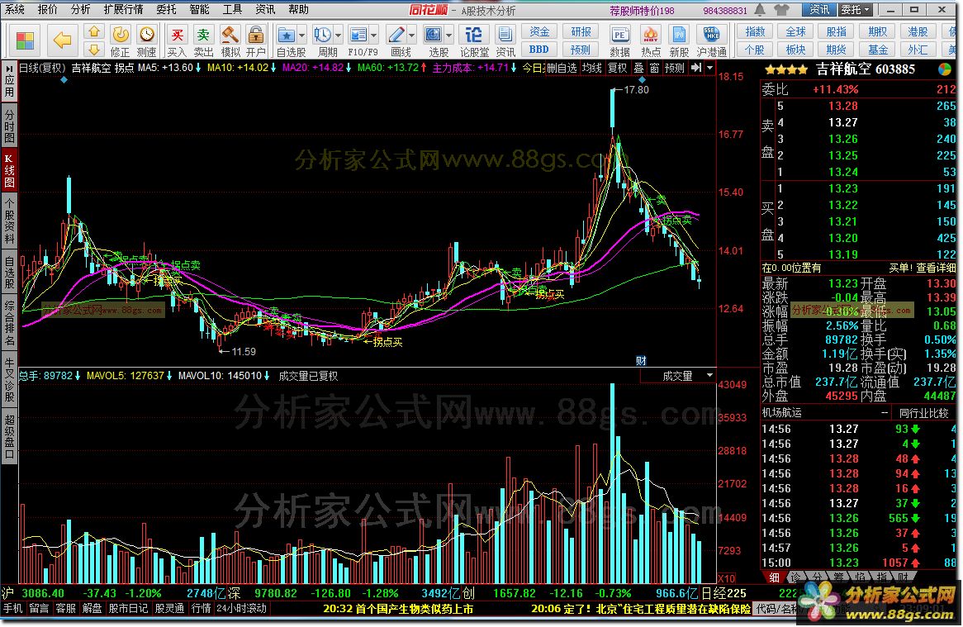This screenshot has height=627, width=963.
Task: Open 同行业比较 link
Action: pos(923,413)
